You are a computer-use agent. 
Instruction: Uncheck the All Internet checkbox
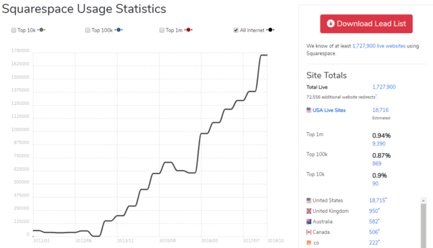click(236, 30)
